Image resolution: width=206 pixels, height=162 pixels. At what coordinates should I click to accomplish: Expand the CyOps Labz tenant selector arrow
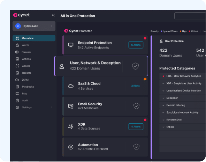tap(52, 26)
